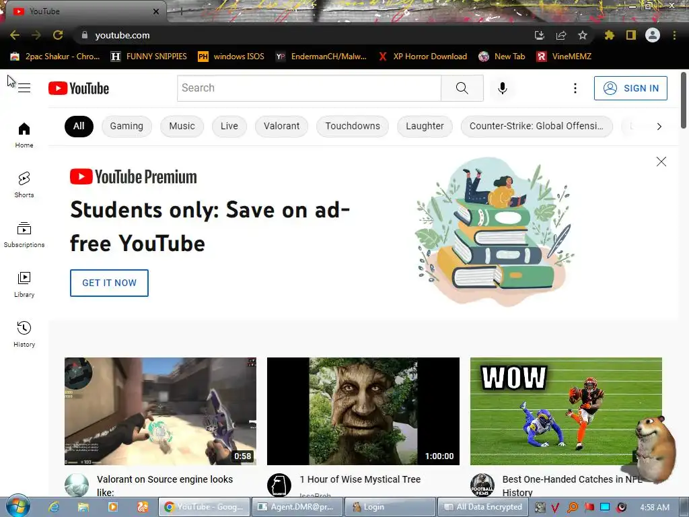Open the Valorant video's channel avatar
The width and height of the screenshot is (689, 517).
77,485
